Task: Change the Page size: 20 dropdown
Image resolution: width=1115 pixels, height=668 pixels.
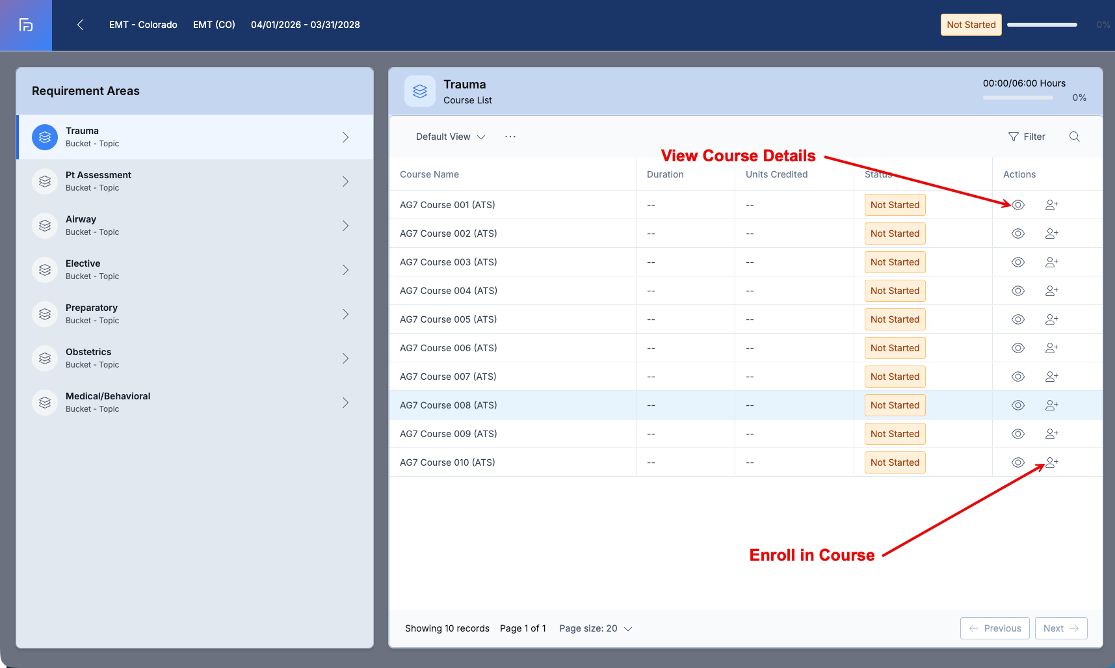Action: 596,628
